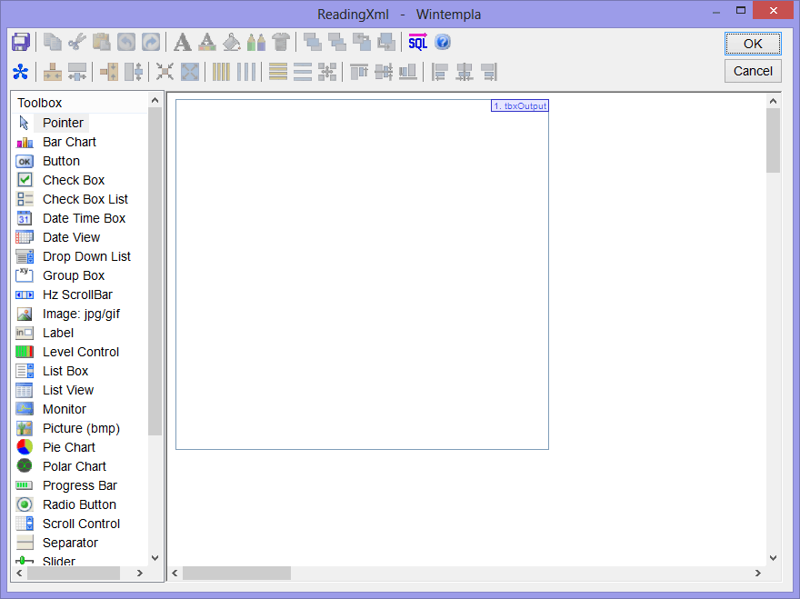Click the shrink inward arrows icon
The height and width of the screenshot is (599, 800).
click(165, 72)
